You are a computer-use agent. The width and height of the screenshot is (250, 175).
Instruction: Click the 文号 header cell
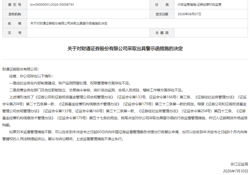15,33
